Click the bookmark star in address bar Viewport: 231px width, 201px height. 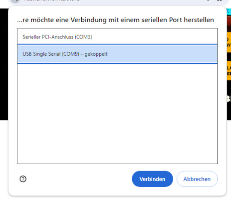tap(219, 0)
